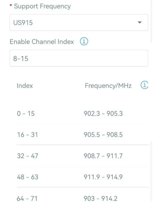The width and height of the screenshot is (157, 210).
Task: Click the 911.9 - 914.9 frequency value
Action: pos(103,177)
